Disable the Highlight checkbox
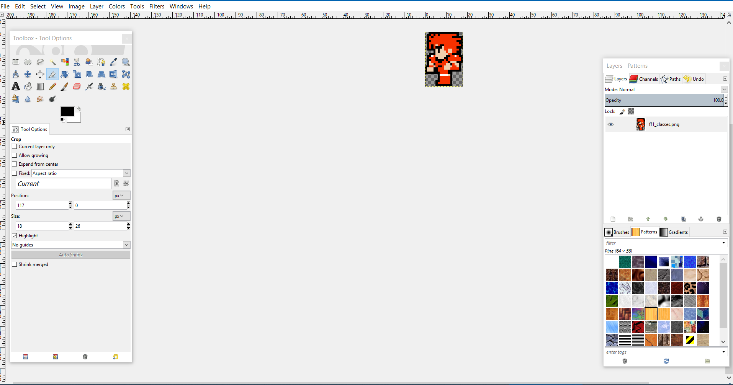This screenshot has width=733, height=385. point(15,236)
